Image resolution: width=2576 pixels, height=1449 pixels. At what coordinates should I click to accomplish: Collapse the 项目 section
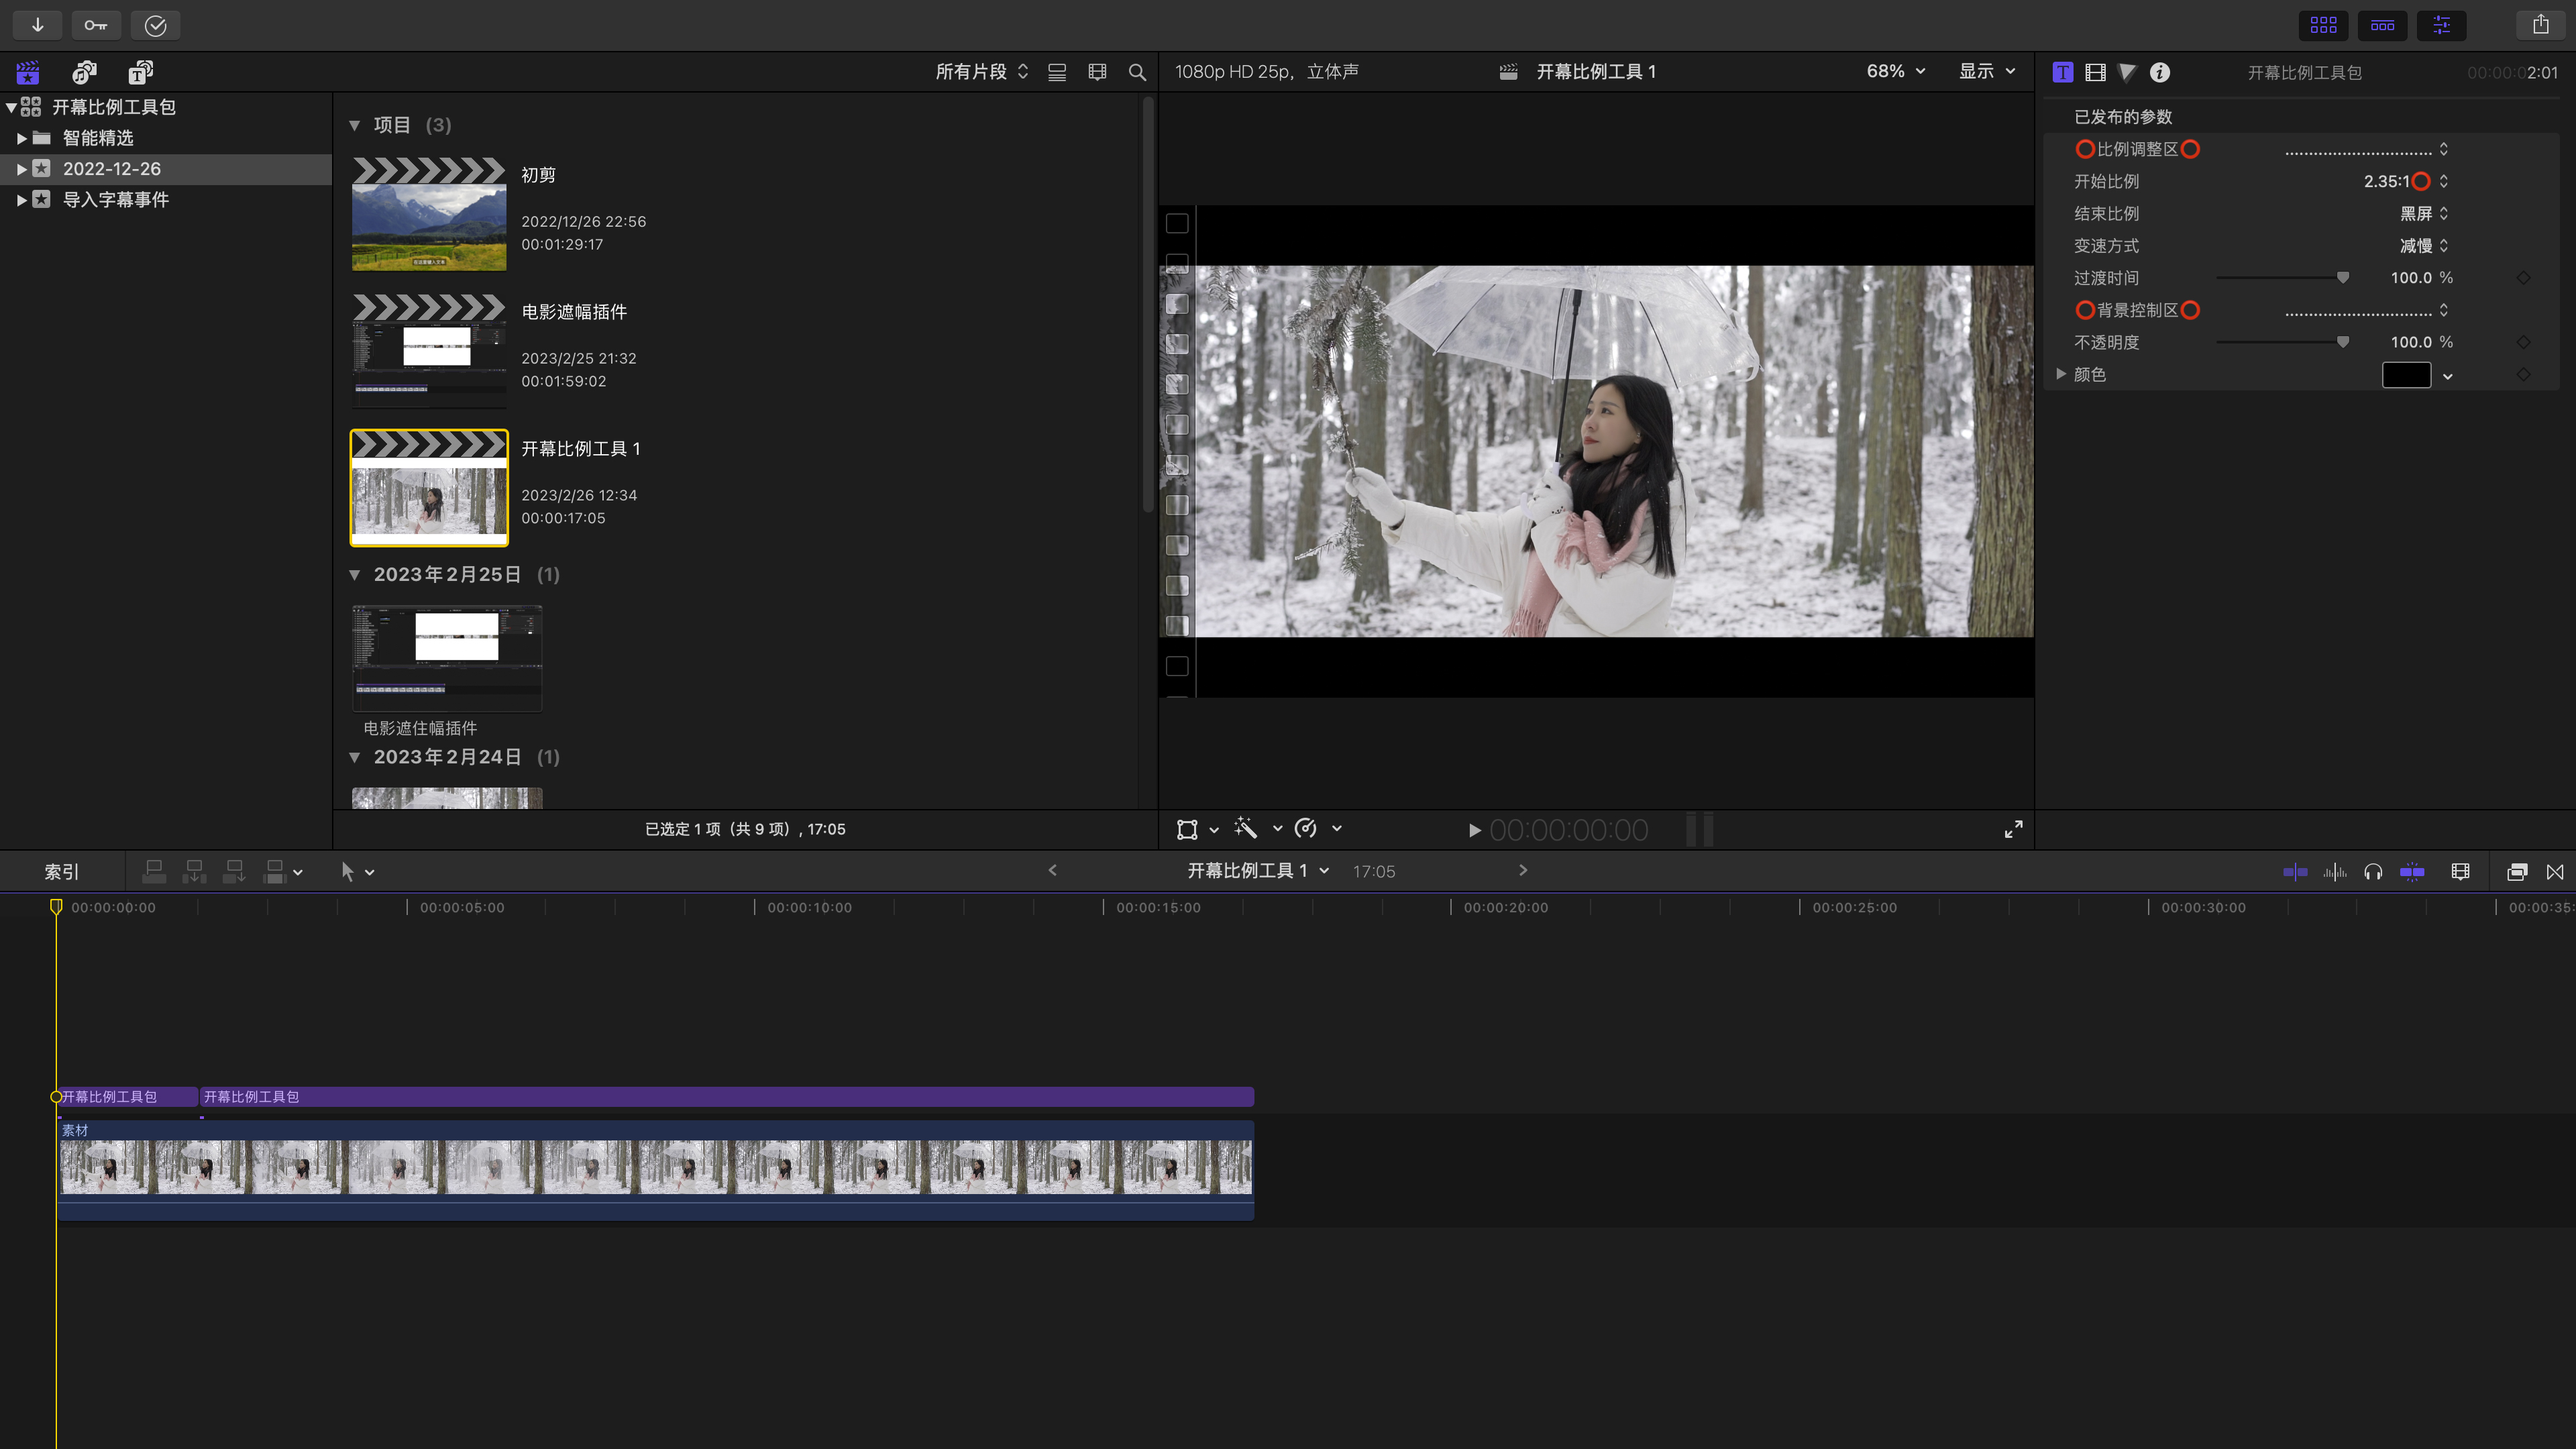click(x=354, y=125)
